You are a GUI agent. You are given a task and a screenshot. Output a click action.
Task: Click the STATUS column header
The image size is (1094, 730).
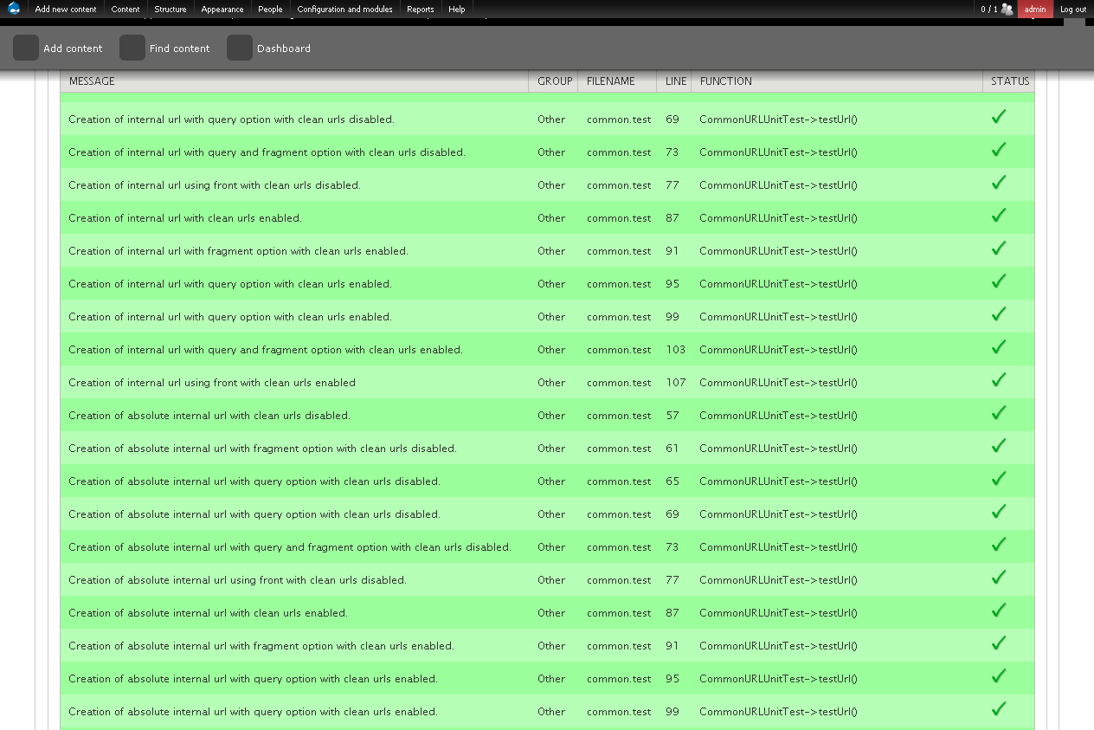click(1010, 81)
